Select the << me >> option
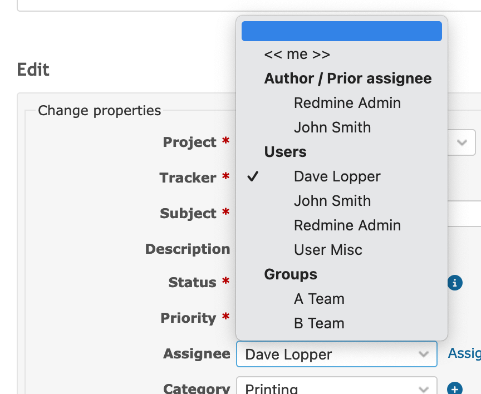 point(297,54)
